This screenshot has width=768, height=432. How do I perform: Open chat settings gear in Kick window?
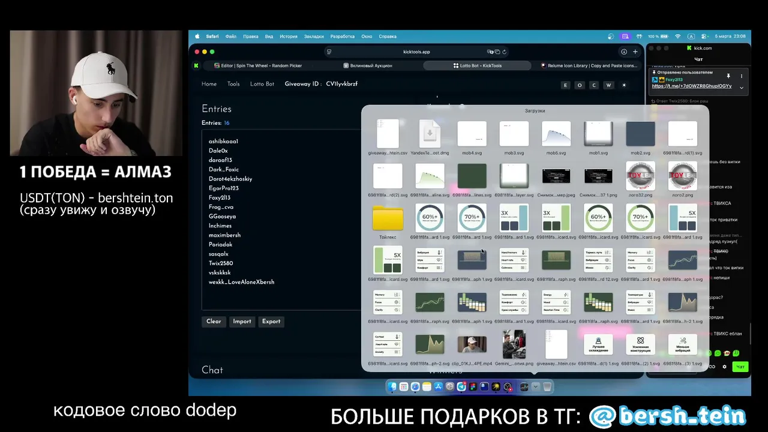click(724, 367)
